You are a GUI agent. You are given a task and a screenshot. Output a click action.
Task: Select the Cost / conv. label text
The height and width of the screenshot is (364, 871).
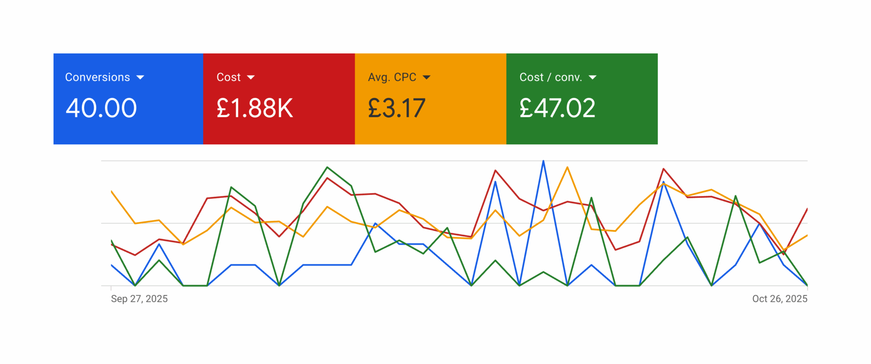pyautogui.click(x=550, y=77)
